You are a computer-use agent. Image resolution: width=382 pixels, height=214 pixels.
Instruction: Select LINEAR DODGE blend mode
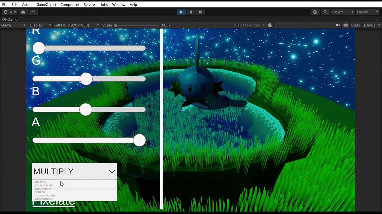(74, 199)
